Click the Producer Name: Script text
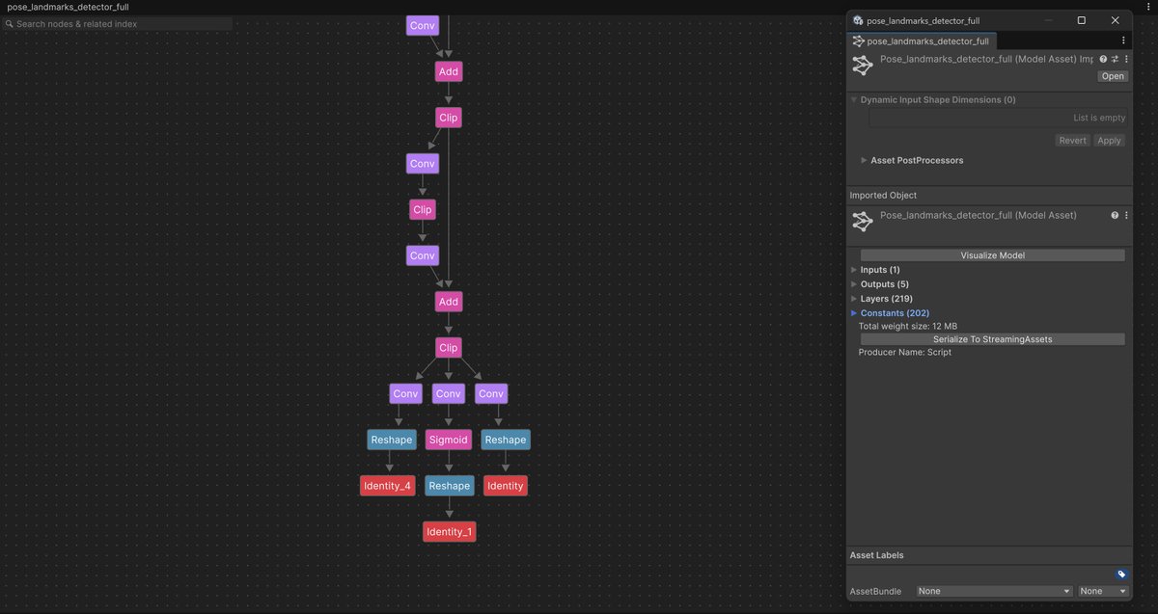This screenshot has width=1158, height=614. 905,352
